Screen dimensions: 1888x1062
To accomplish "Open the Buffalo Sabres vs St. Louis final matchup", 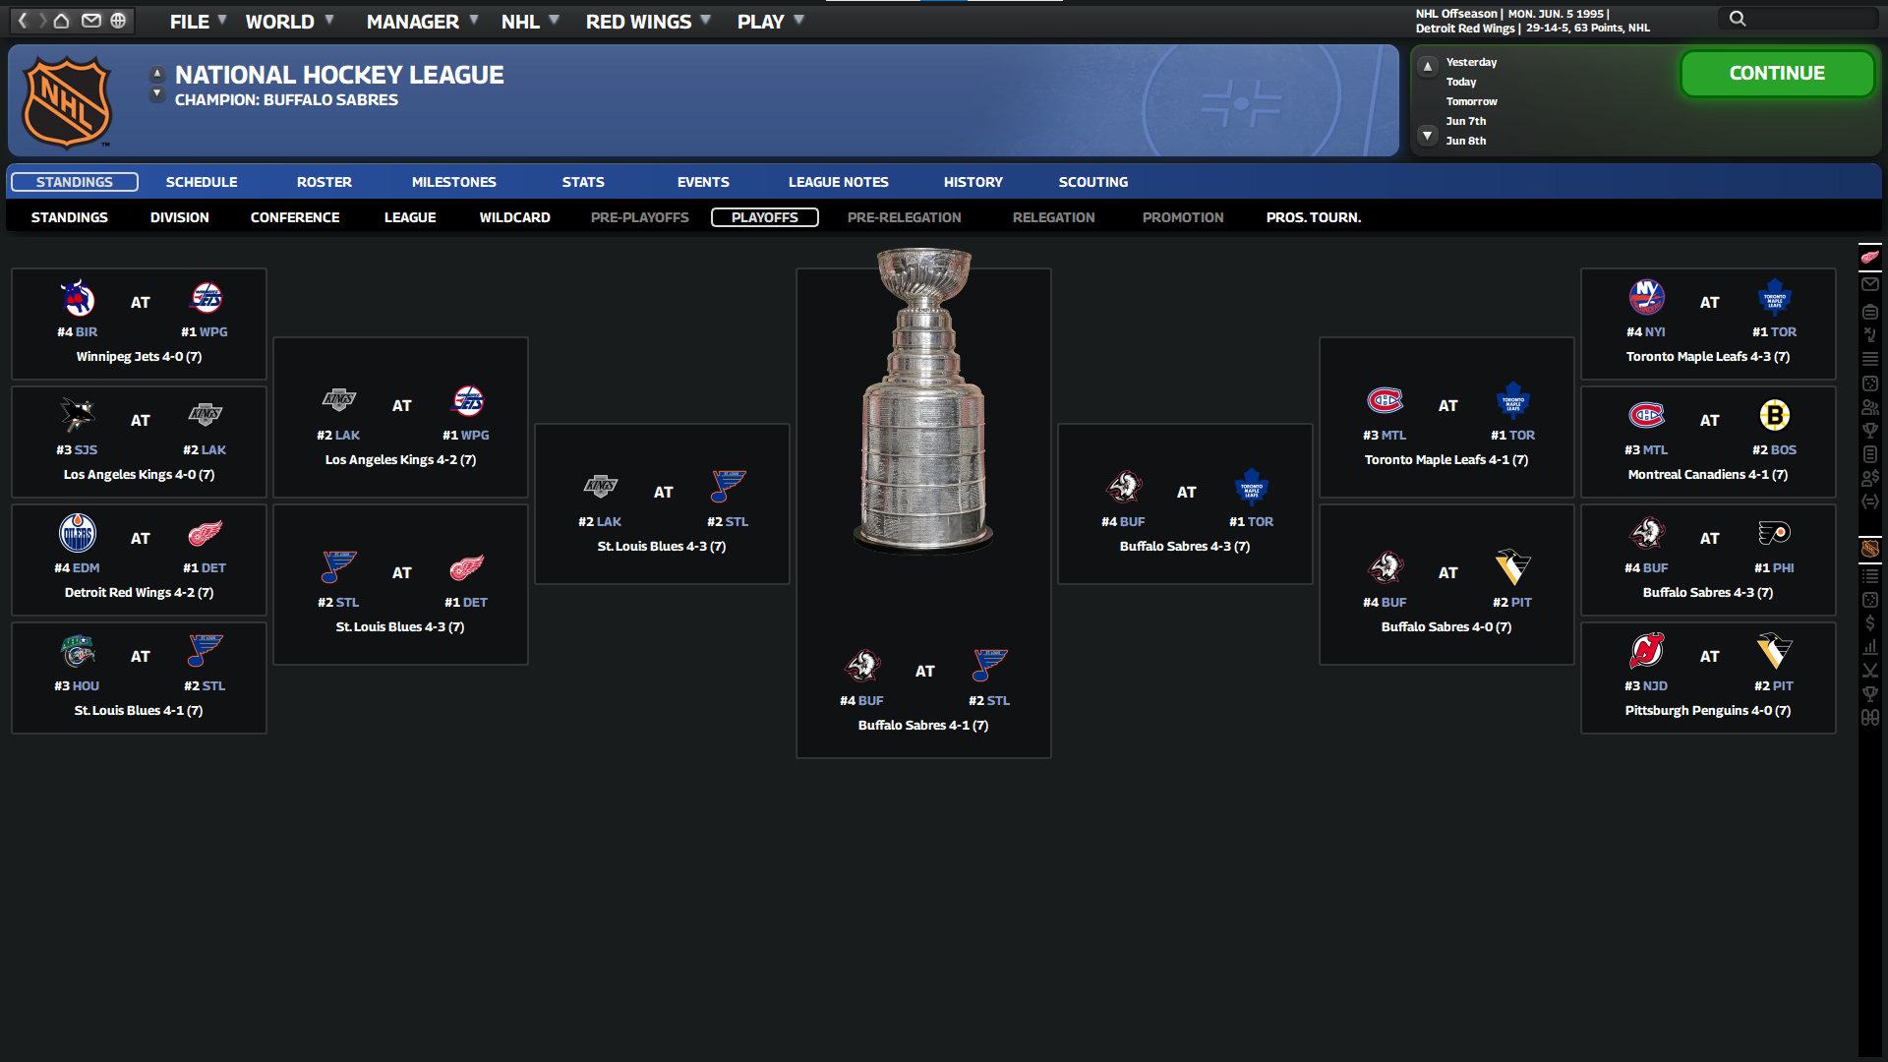I will click(x=923, y=690).
